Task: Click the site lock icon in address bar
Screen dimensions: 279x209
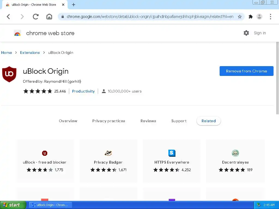Action: click(x=63, y=17)
